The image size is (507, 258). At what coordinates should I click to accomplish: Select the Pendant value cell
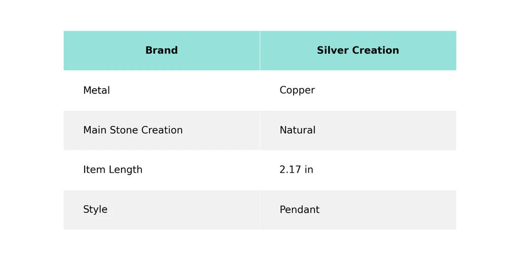point(299,210)
